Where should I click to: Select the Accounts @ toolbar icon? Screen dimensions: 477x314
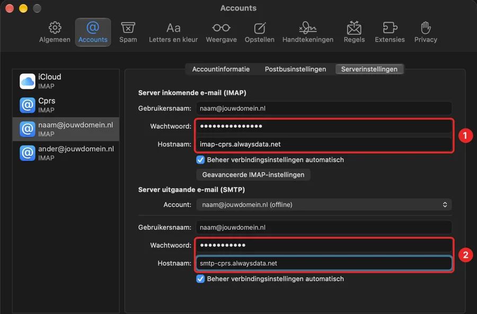[93, 28]
